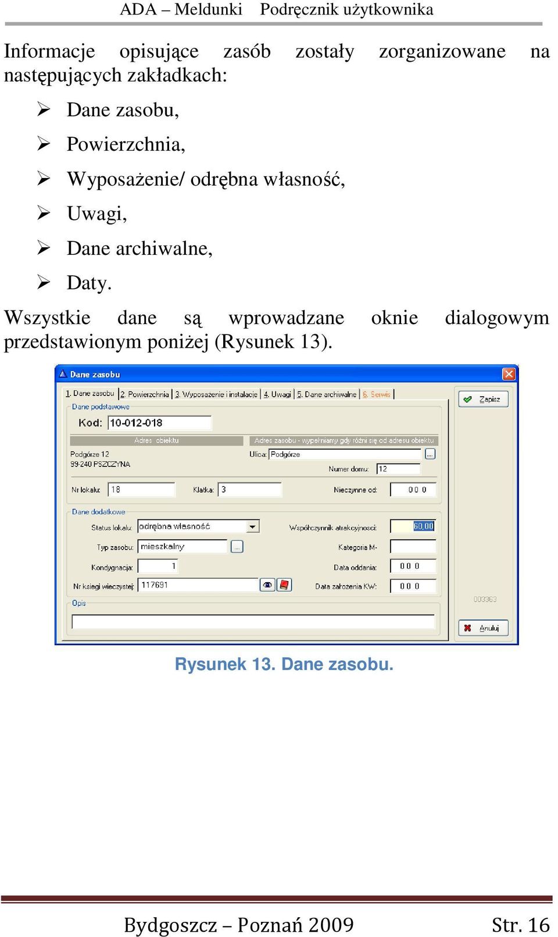Click the eye icon beside Nr księgi wieczystej
The image size is (558, 937).
click(267, 585)
